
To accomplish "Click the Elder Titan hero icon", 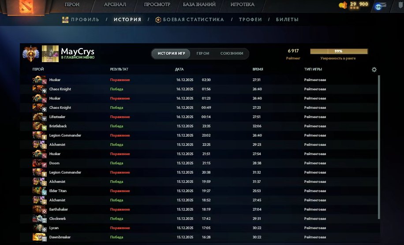I will (39, 191).
